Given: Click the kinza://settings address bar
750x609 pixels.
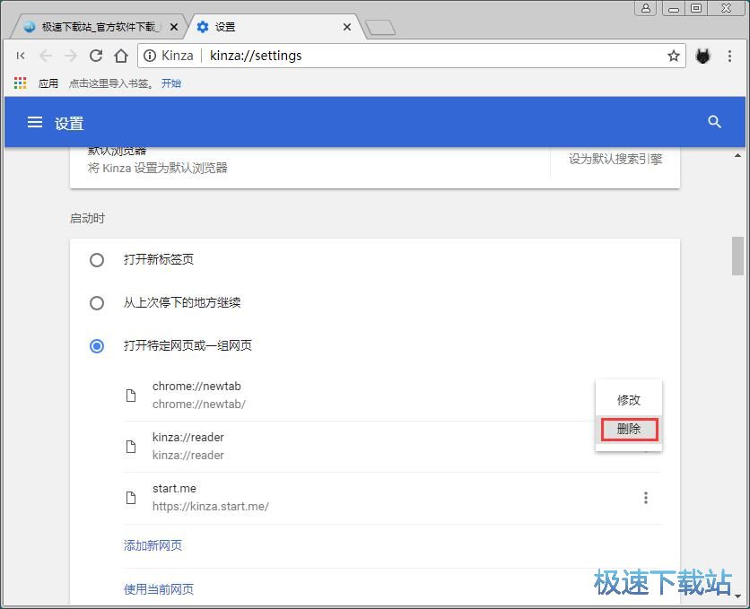Looking at the screenshot, I should click(412, 56).
